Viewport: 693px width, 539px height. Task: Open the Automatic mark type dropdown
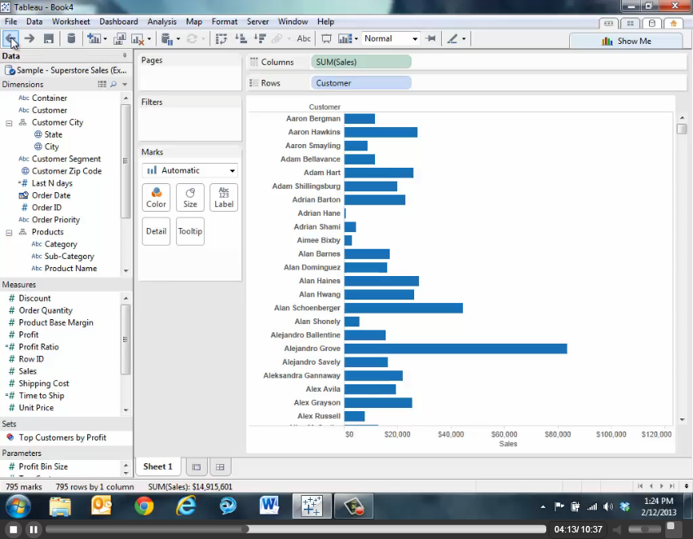click(x=190, y=170)
